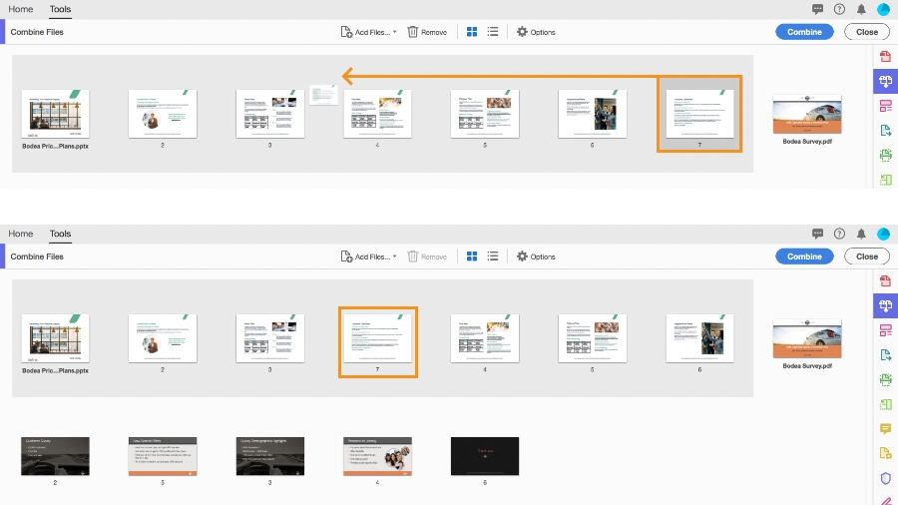898x505 pixels.
Task: Click the blue Combine button in upper window
Action: pyautogui.click(x=804, y=32)
